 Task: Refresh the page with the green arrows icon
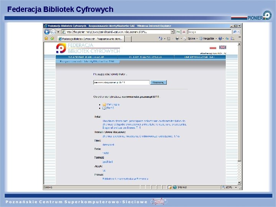pyautogui.click(x=178, y=32)
